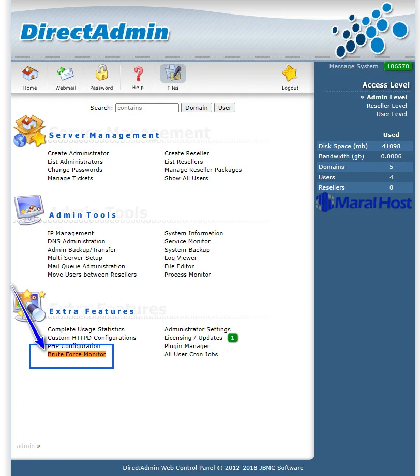
Task: Open DNS Administration
Action: (76, 241)
